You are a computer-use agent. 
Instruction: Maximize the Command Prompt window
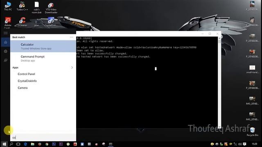210,33
